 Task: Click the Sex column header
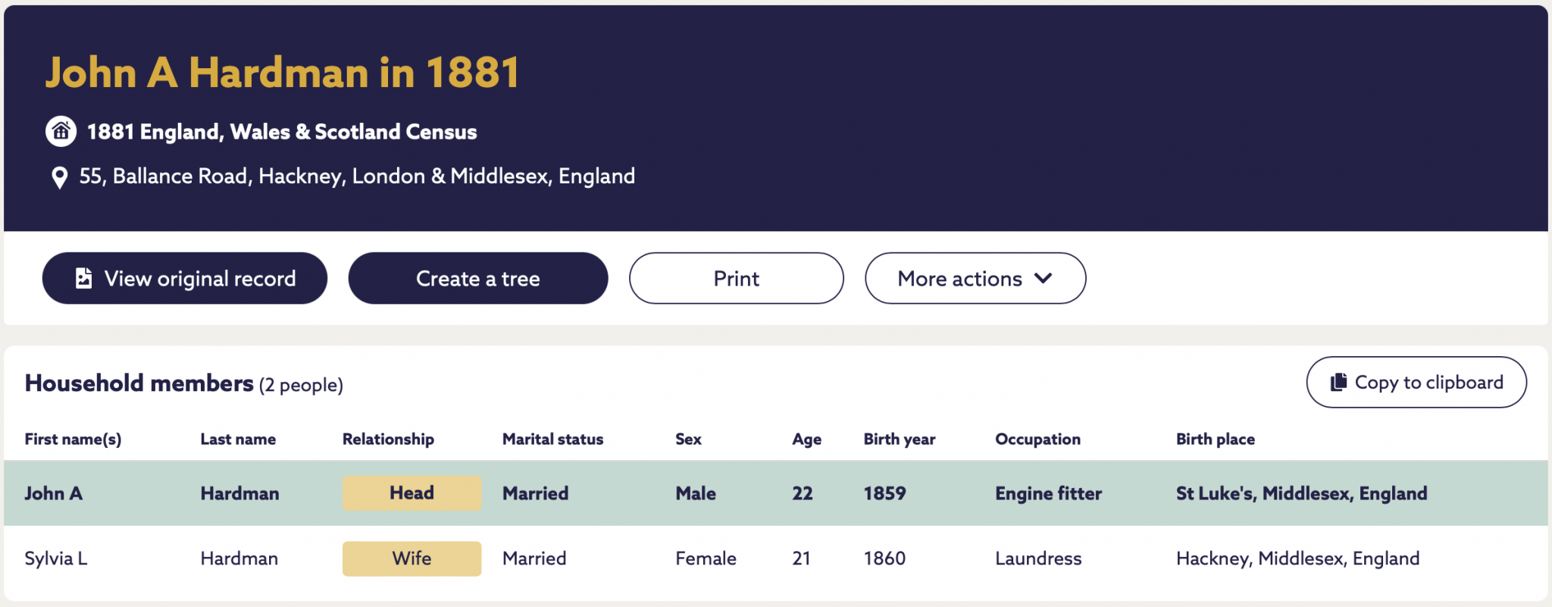(688, 440)
